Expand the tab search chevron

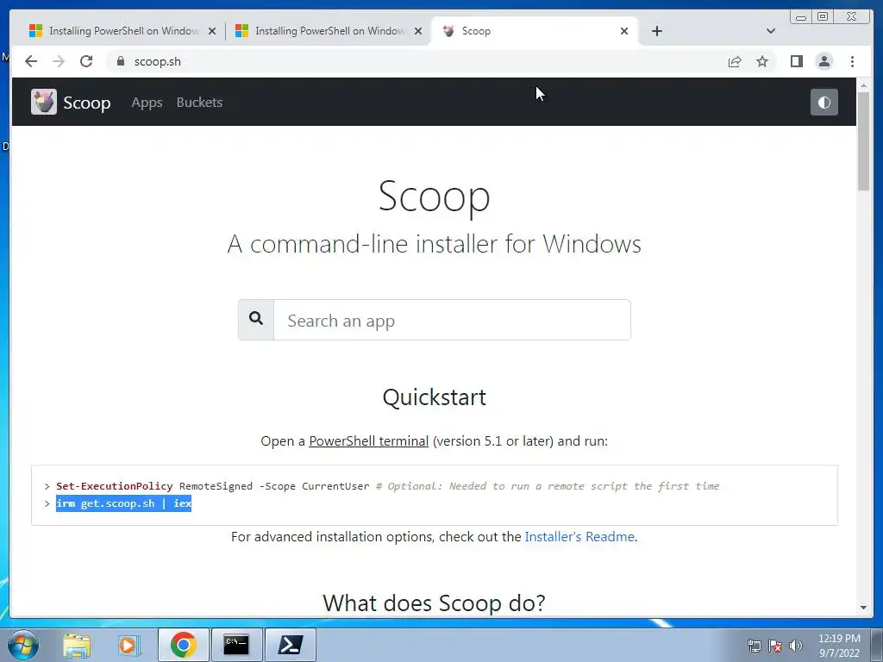(x=770, y=31)
